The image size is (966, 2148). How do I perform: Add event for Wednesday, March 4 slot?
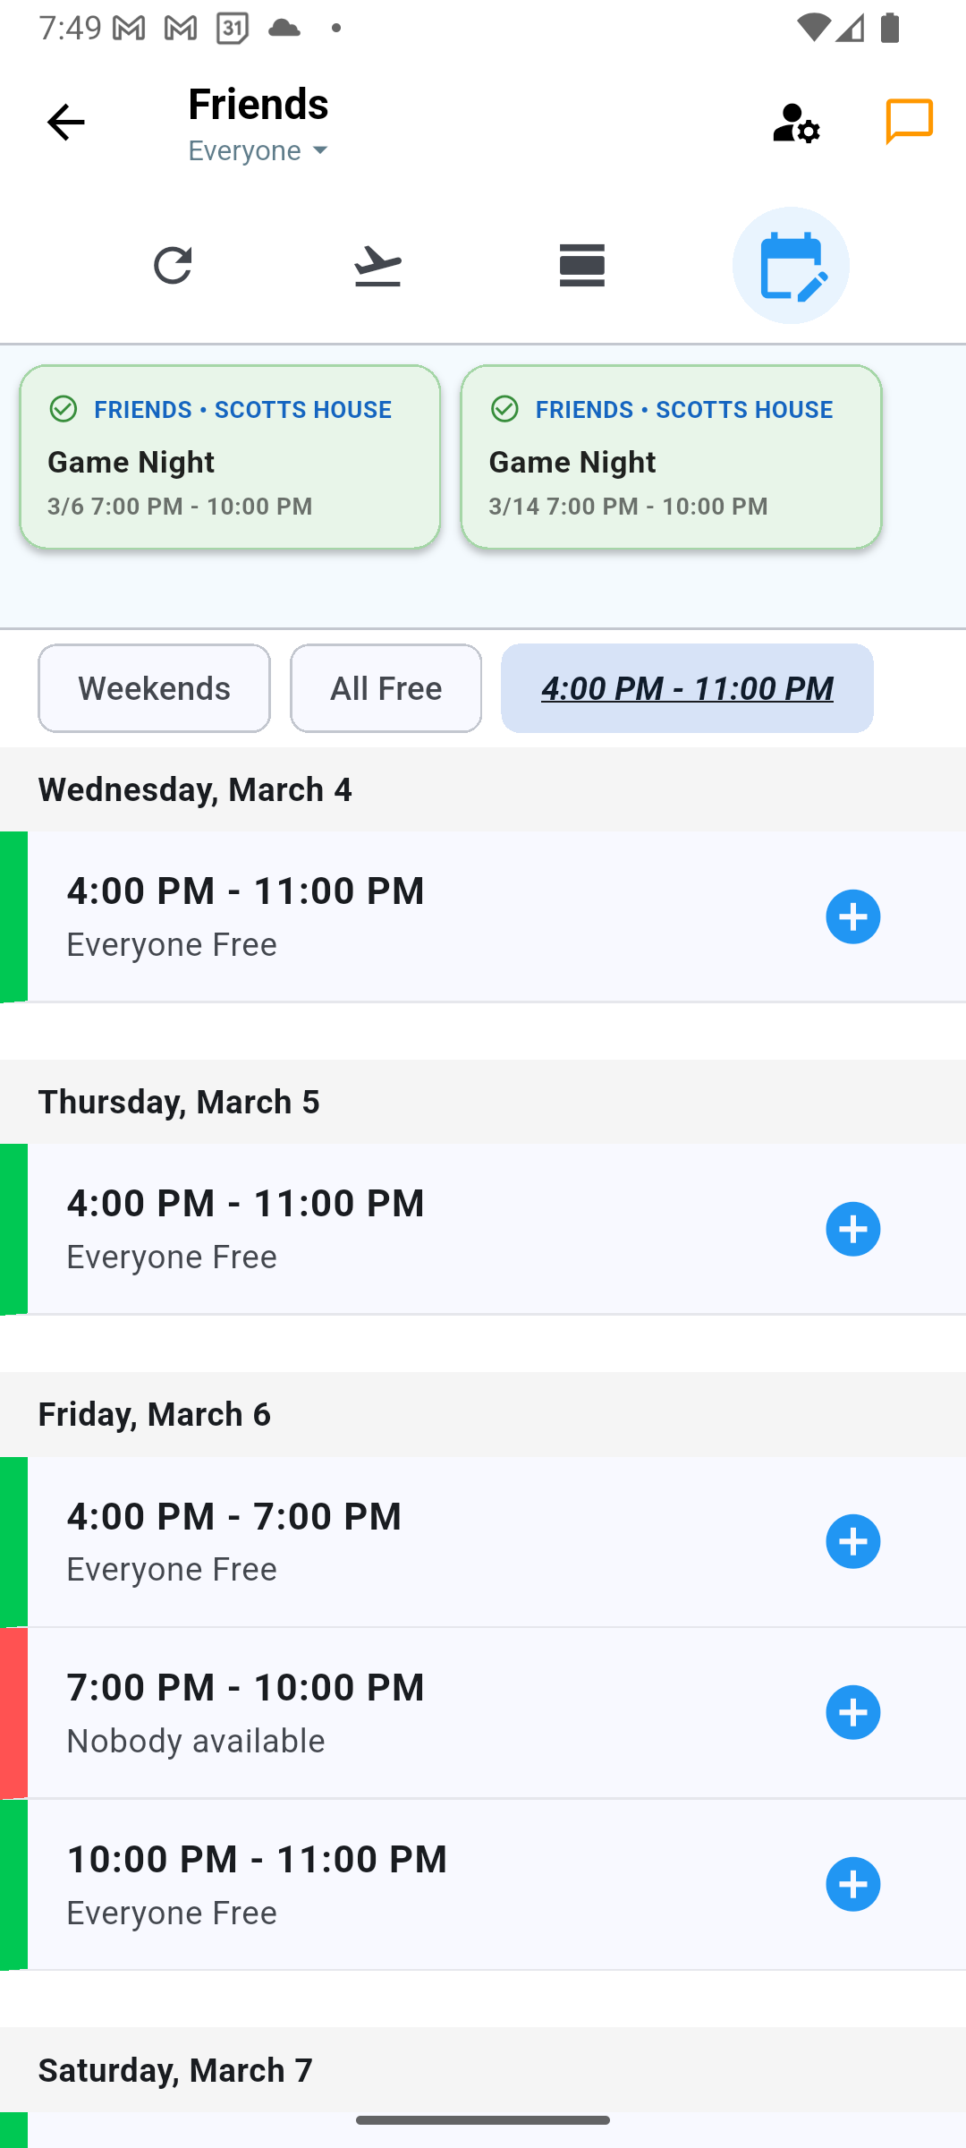click(852, 916)
